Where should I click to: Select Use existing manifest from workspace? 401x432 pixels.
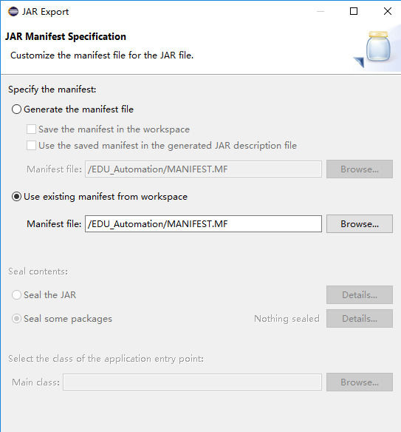[16, 197]
